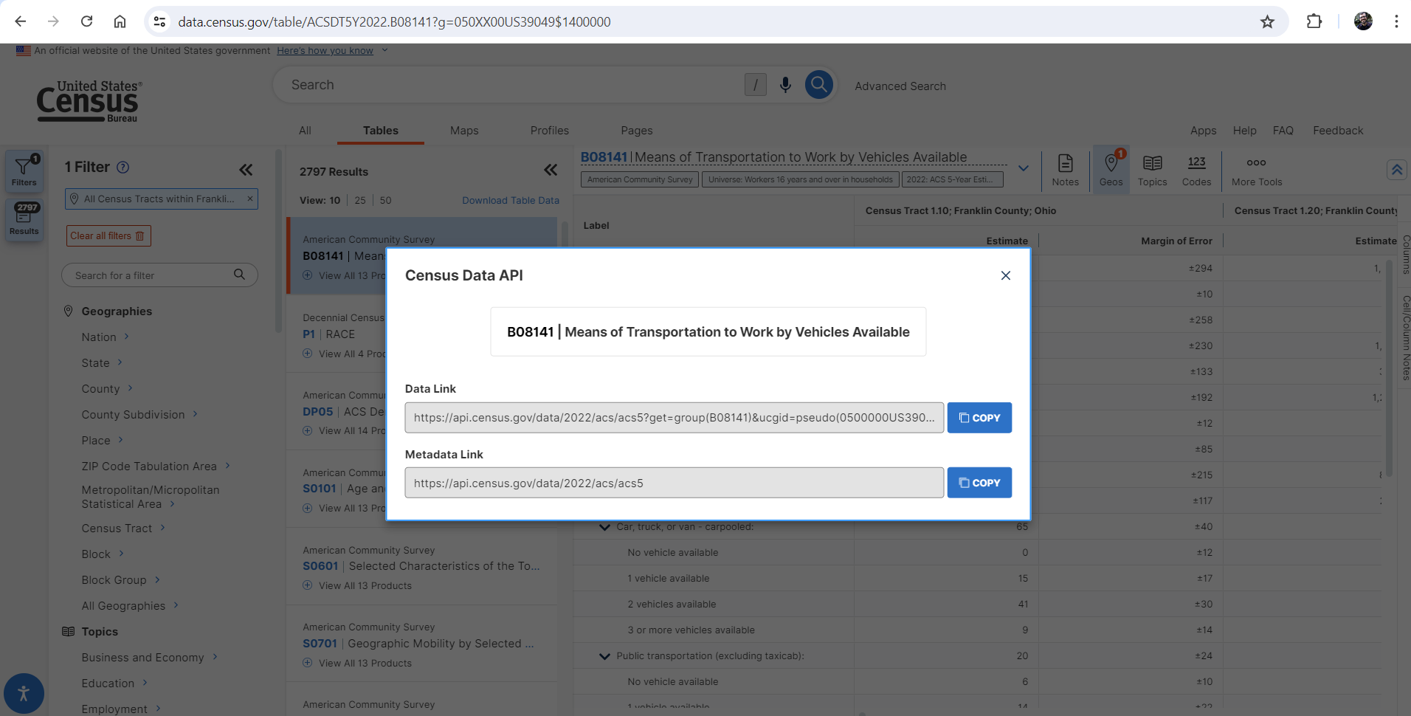Set results view to 50

pos(385,200)
